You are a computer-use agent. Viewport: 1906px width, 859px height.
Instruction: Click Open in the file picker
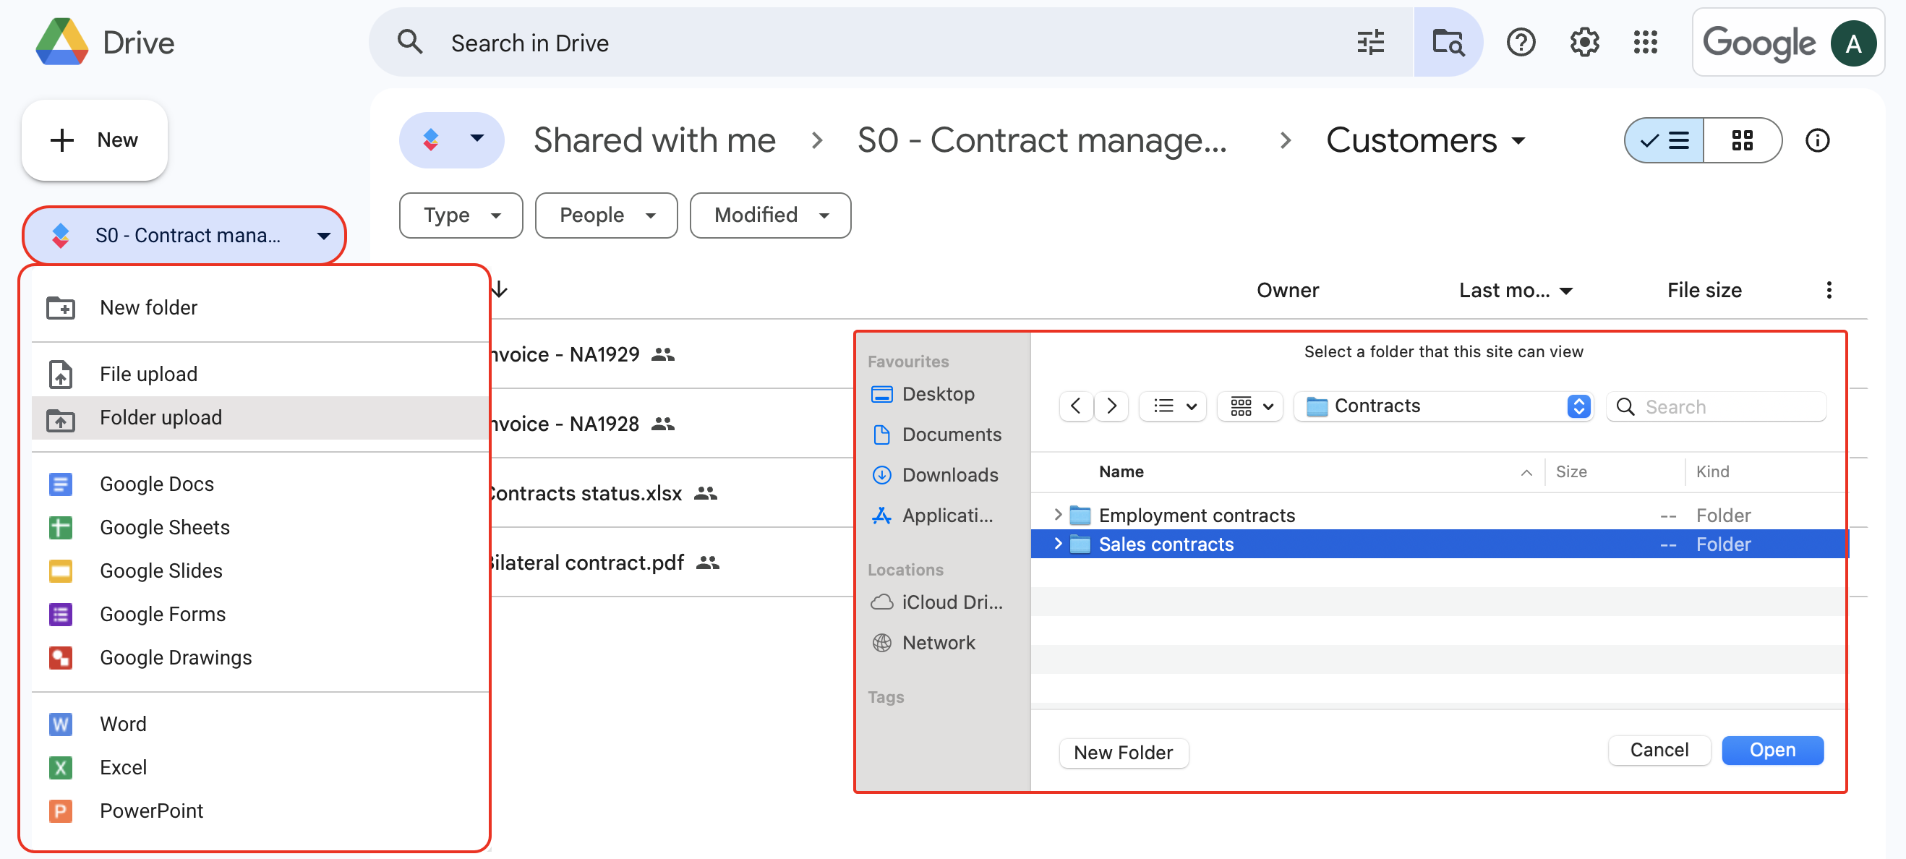tap(1772, 750)
